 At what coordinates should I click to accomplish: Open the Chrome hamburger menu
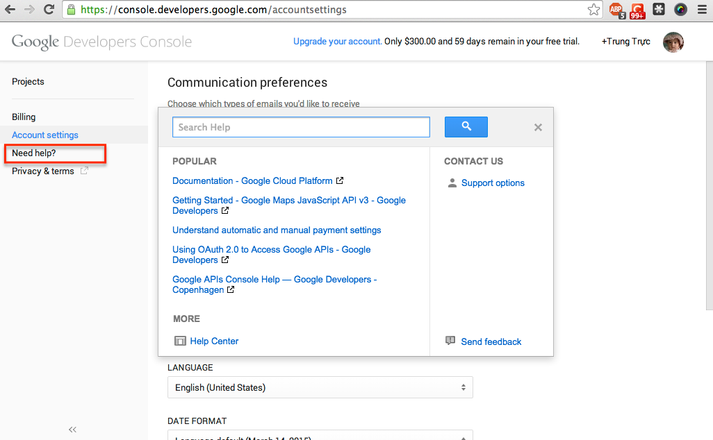[702, 10]
